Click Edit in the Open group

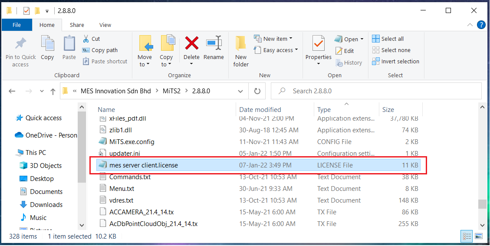tap(344, 51)
